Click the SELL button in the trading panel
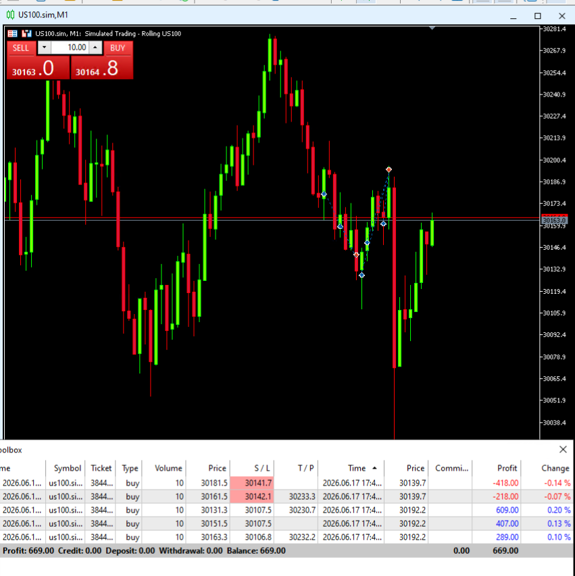Image resolution: width=575 pixels, height=576 pixels. [x=21, y=48]
